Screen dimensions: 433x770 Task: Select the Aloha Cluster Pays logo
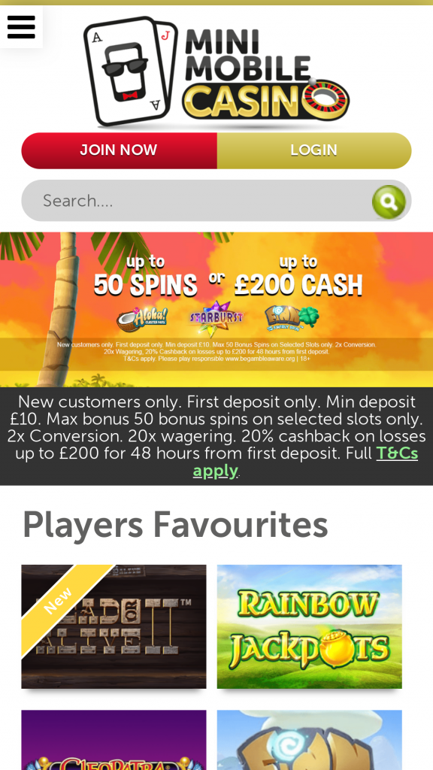pyautogui.click(x=142, y=319)
